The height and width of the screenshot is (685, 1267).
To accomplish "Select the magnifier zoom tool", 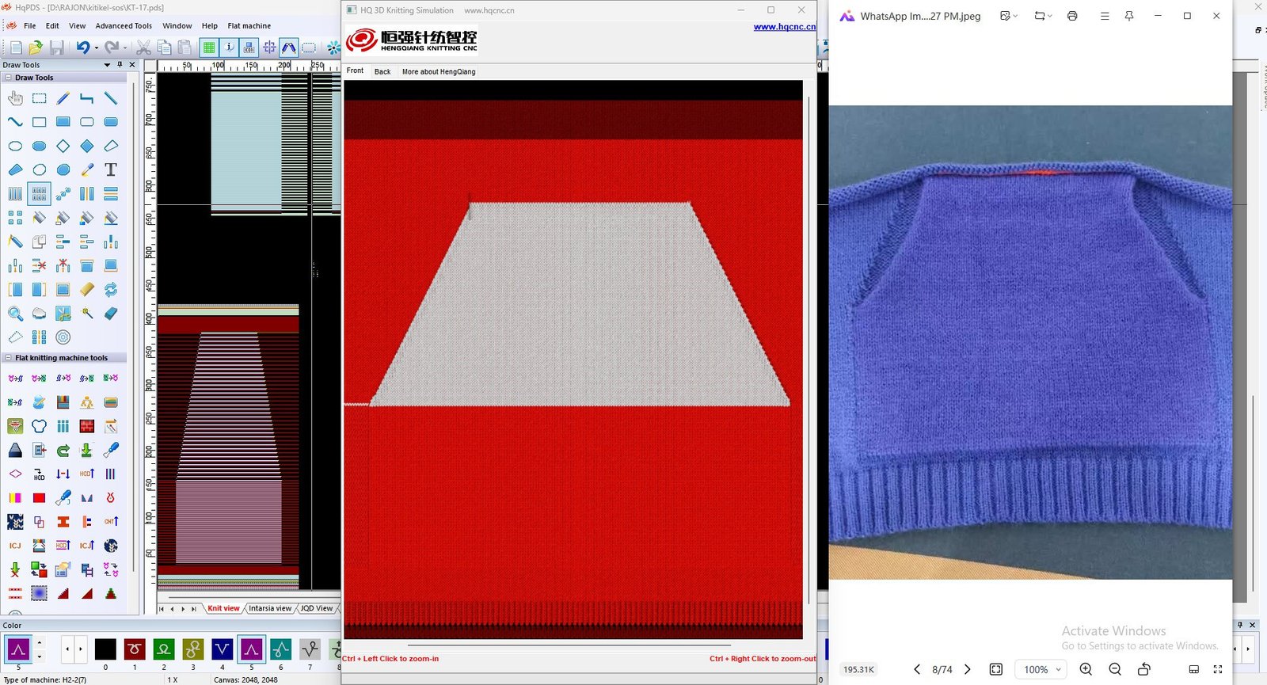I will (15, 314).
